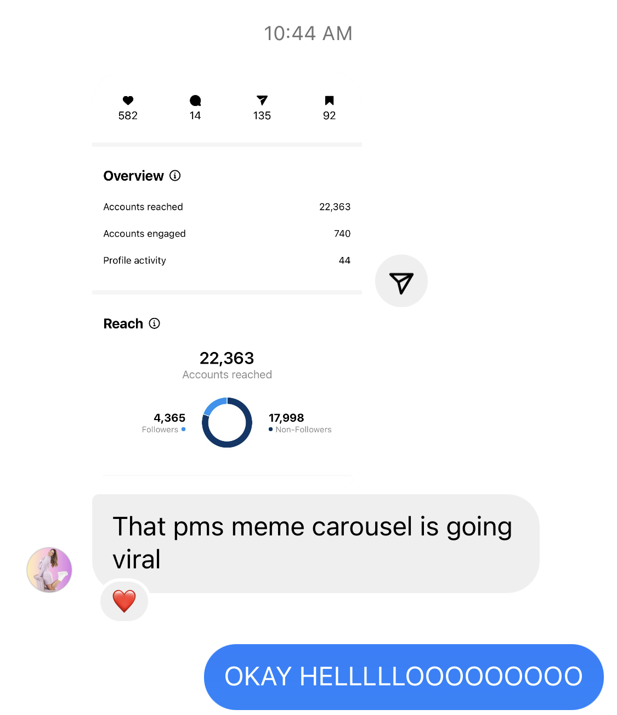Image resolution: width=617 pixels, height=715 pixels.
Task: Tap the 17,998 Non-Followers label
Action: (x=300, y=423)
